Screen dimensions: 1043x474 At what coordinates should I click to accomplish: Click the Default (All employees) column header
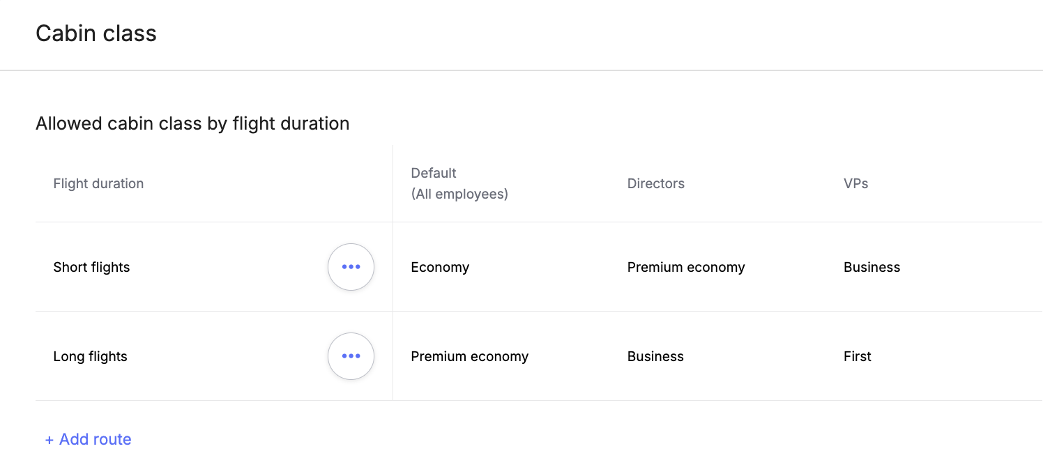[459, 183]
